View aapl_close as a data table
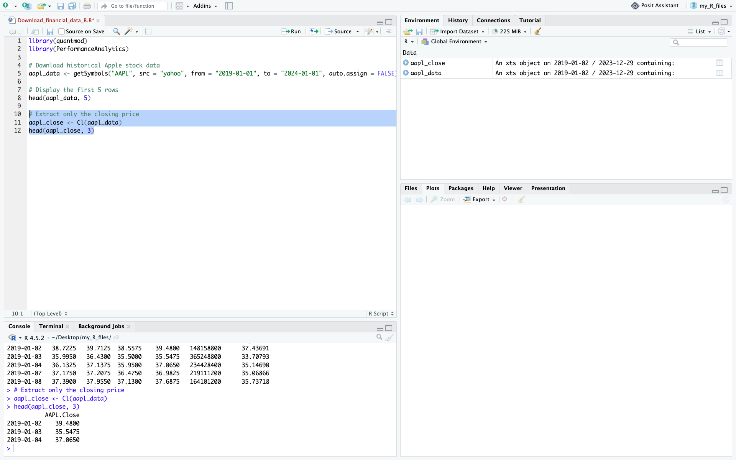Image resolution: width=736 pixels, height=460 pixels. [720, 63]
